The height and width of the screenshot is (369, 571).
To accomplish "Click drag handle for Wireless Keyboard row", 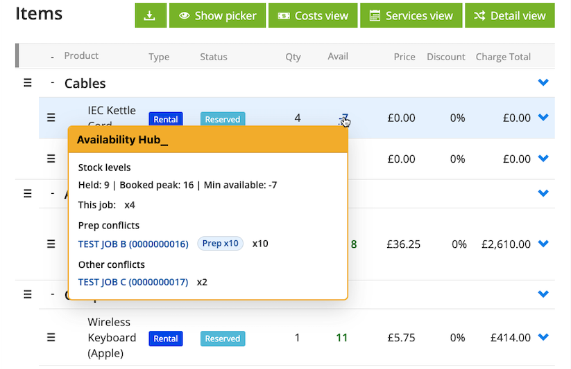I will pyautogui.click(x=51, y=337).
